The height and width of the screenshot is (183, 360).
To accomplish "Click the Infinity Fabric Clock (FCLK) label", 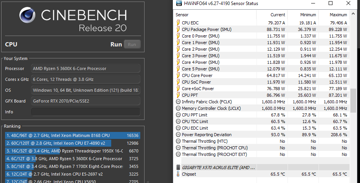I will (x=207, y=102).
